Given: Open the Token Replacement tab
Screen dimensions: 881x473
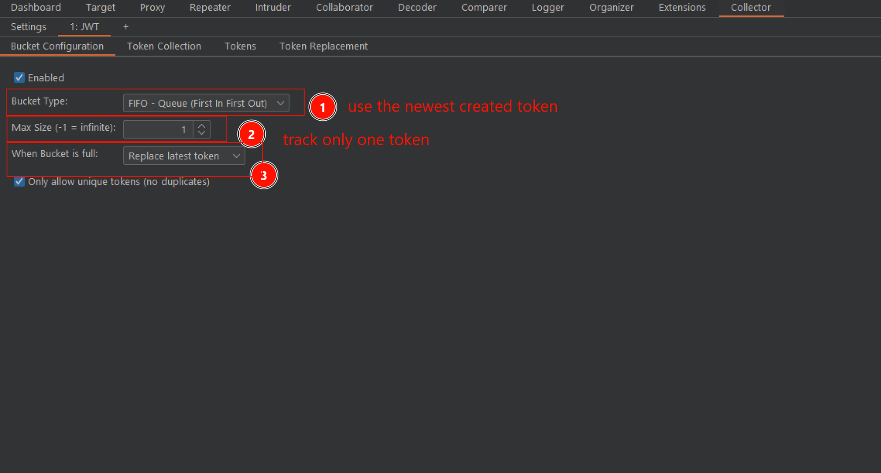Looking at the screenshot, I should 323,46.
